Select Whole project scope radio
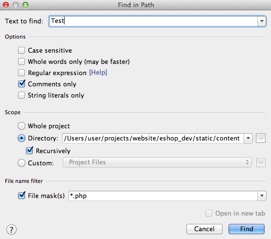Image resolution: width=271 pixels, height=239 pixels. coord(22,126)
